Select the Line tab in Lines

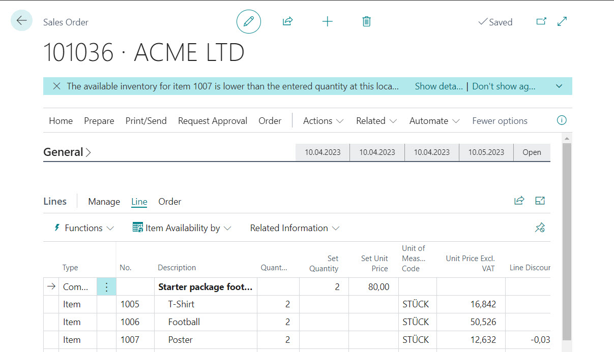tap(139, 202)
